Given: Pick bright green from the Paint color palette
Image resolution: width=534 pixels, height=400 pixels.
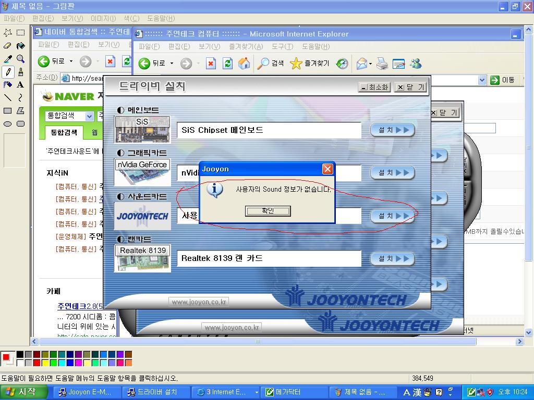Looking at the screenshot, I should (x=54, y=363).
